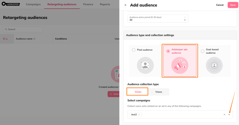239x125 pixels.
Task: Open the Campaigns tab
Action: (33, 4)
